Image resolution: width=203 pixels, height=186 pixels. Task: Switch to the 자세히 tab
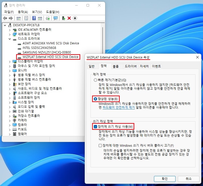click(144, 66)
